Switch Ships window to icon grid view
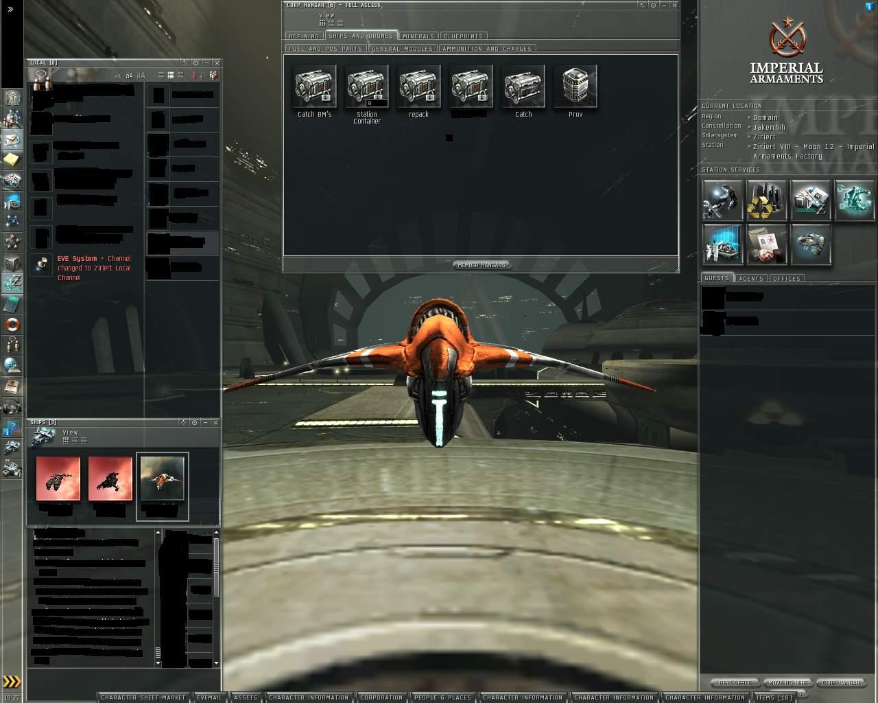Image resolution: width=878 pixels, height=703 pixels. (66, 441)
